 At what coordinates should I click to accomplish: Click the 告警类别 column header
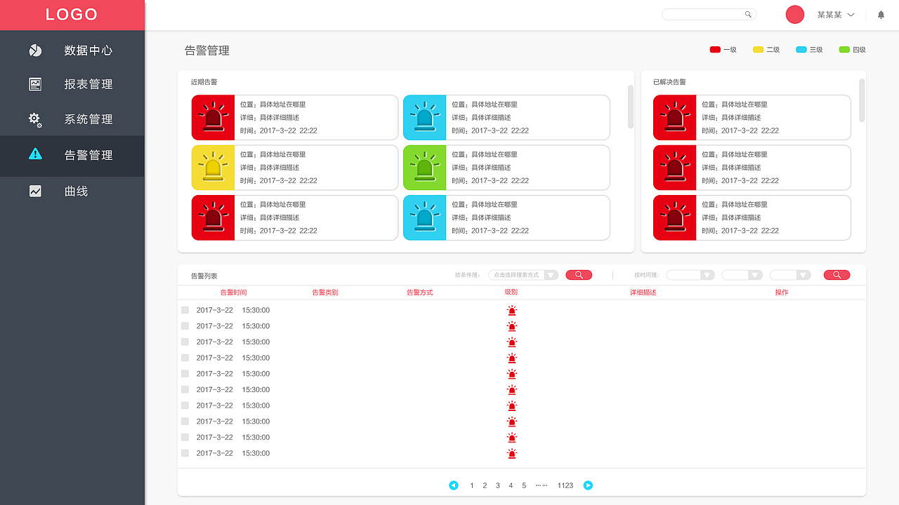coord(325,292)
